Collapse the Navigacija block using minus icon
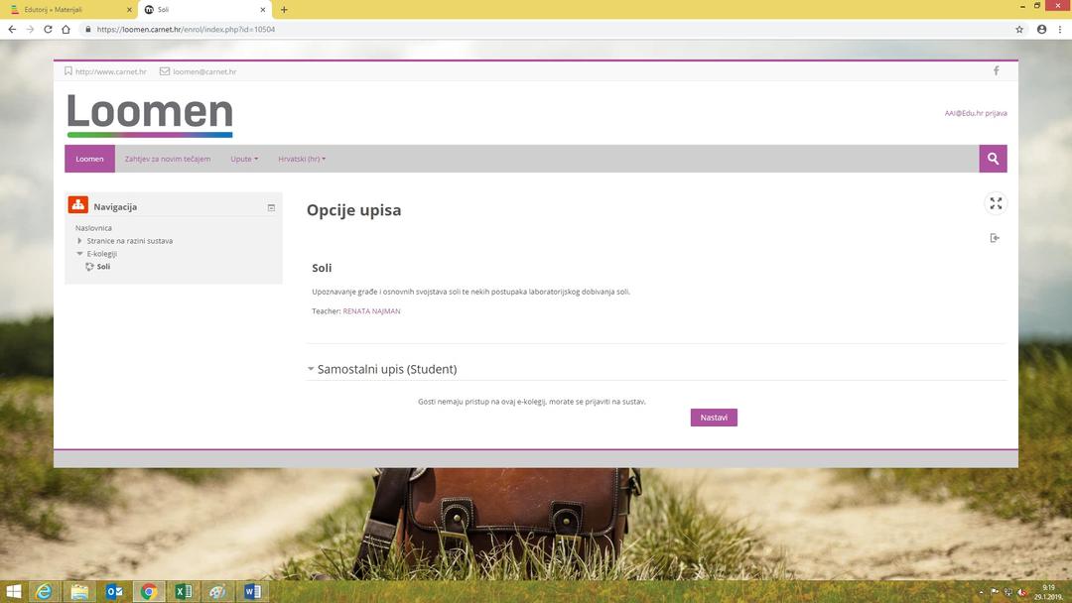 271,207
